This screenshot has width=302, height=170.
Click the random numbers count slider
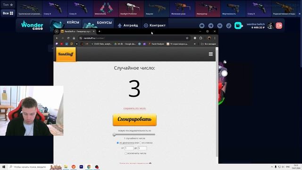tap(134, 135)
